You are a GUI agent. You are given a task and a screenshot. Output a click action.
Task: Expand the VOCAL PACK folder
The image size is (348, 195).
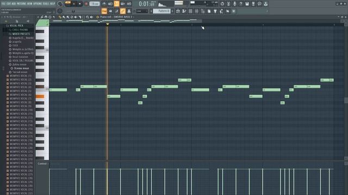point(16,25)
